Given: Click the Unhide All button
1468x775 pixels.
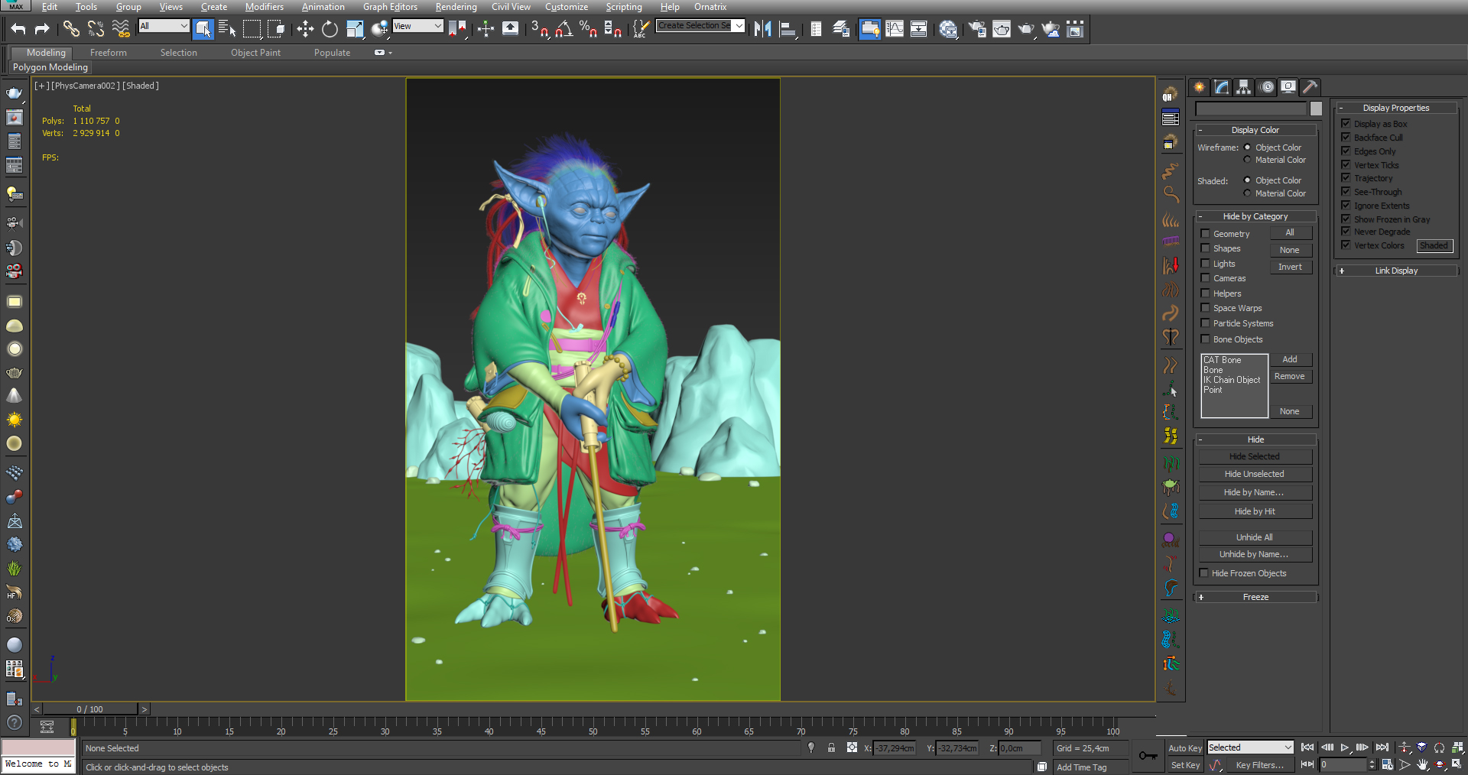Looking at the screenshot, I should click(x=1255, y=537).
